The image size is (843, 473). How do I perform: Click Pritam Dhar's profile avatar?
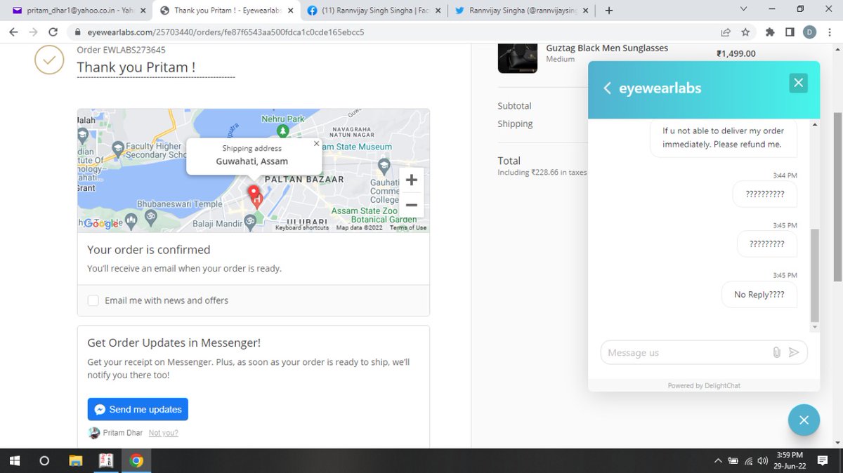pos(94,433)
